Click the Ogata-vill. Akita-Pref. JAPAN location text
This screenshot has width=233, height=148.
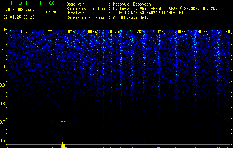tap(165, 9)
